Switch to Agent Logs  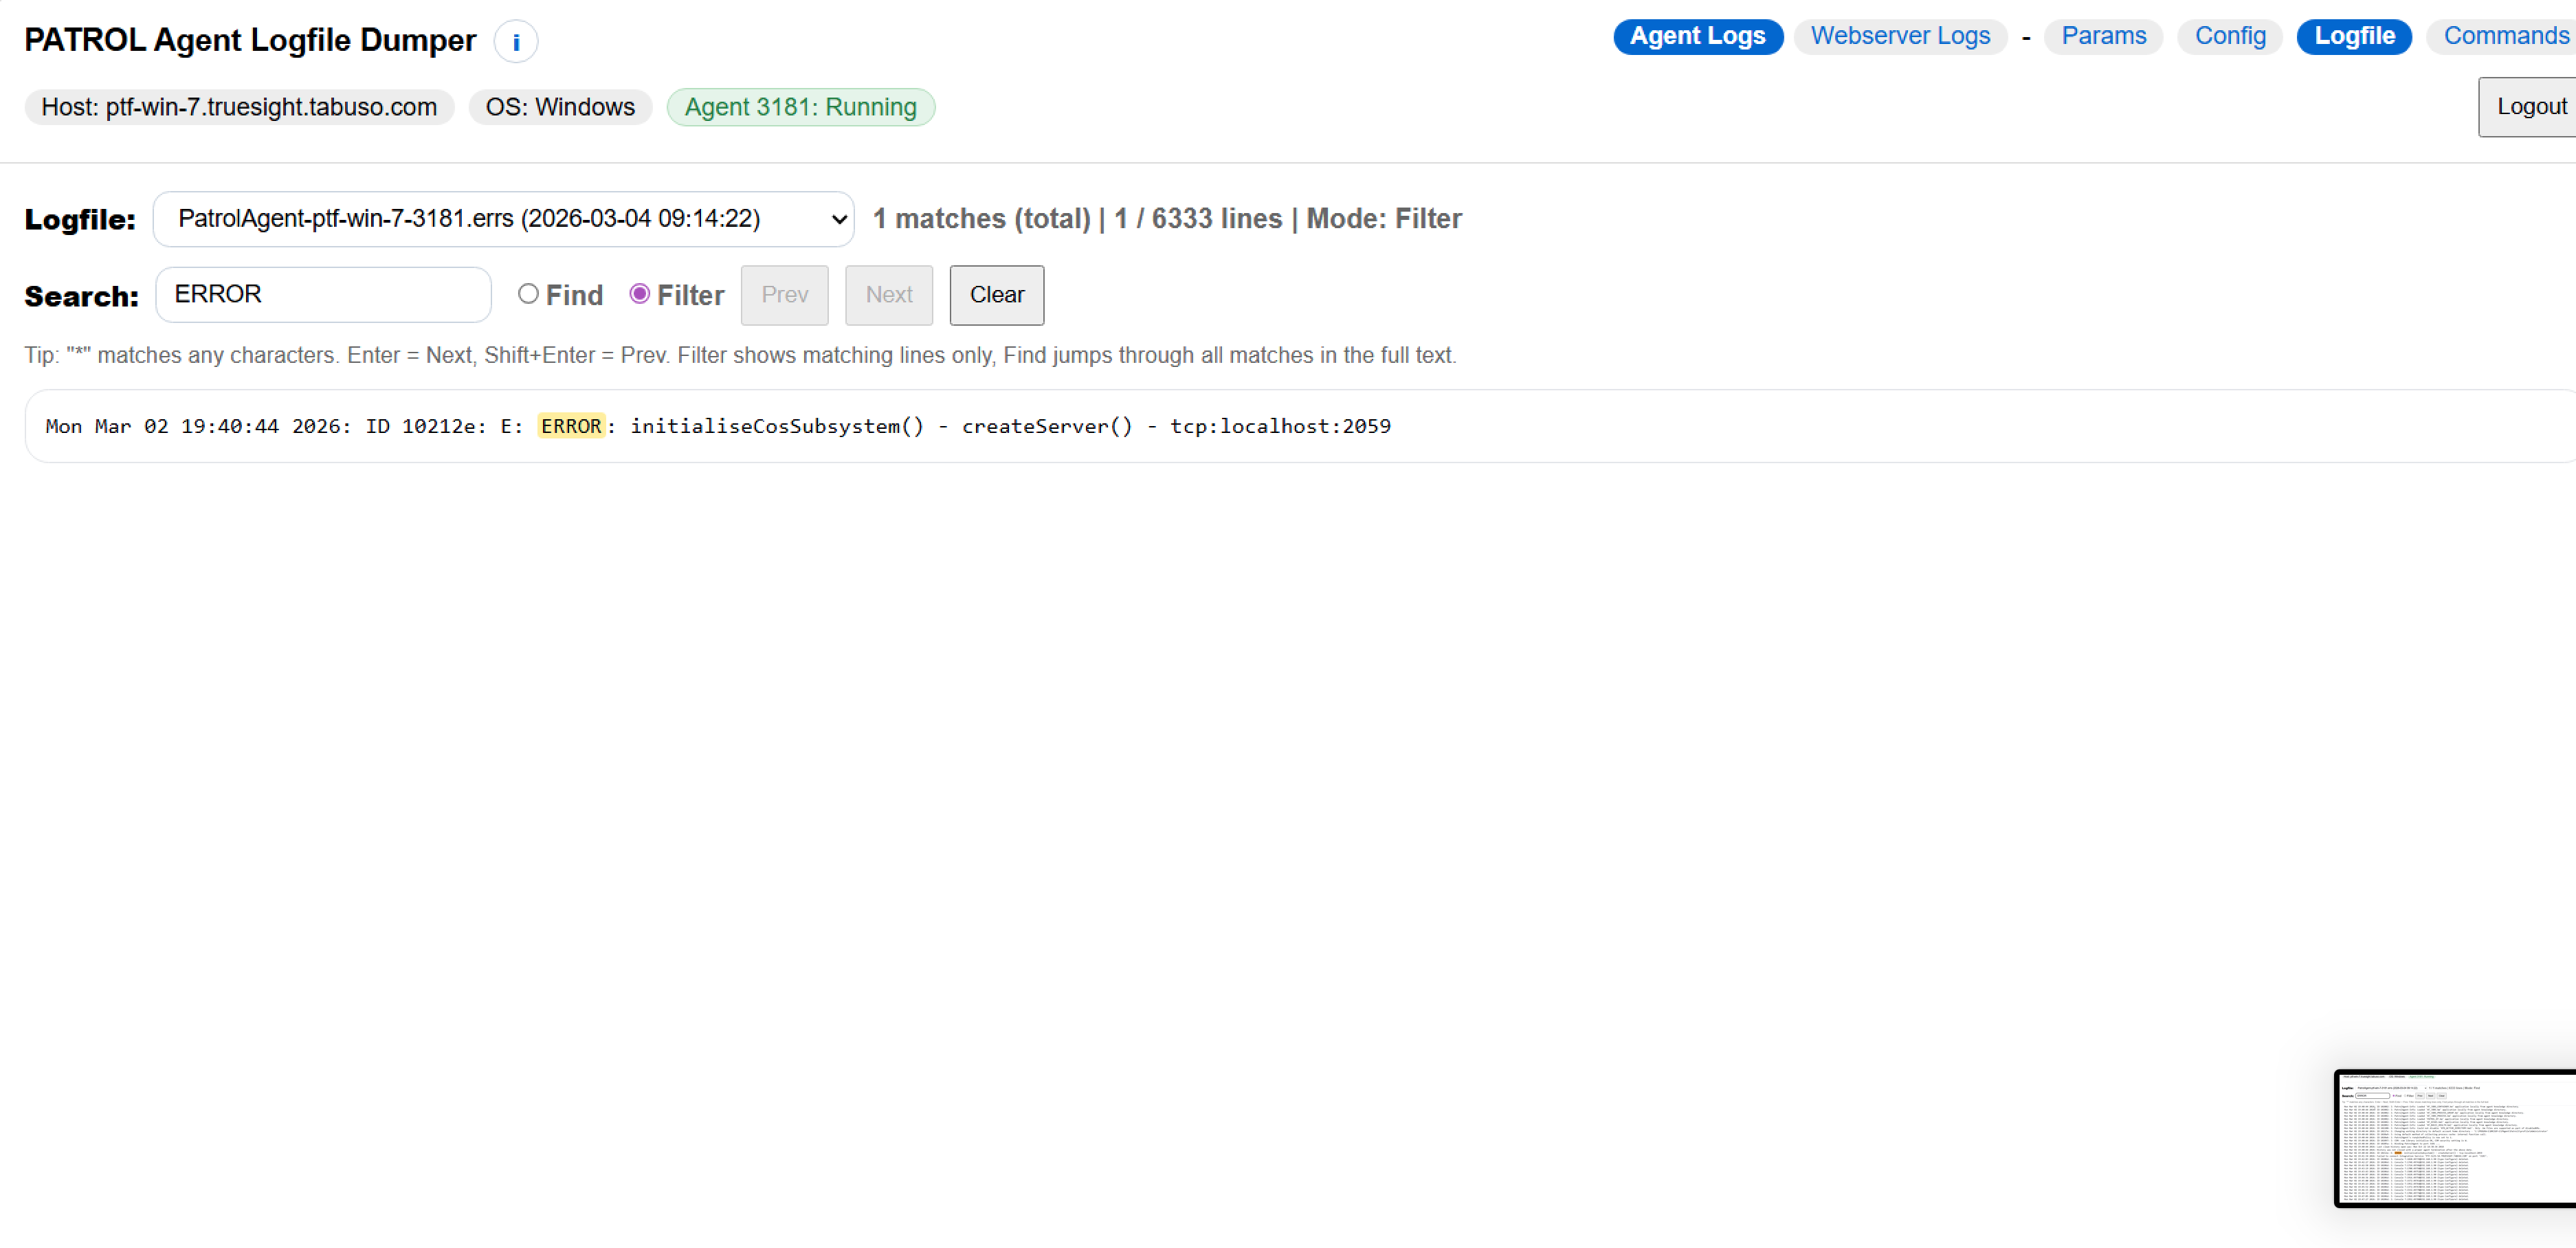click(1697, 36)
